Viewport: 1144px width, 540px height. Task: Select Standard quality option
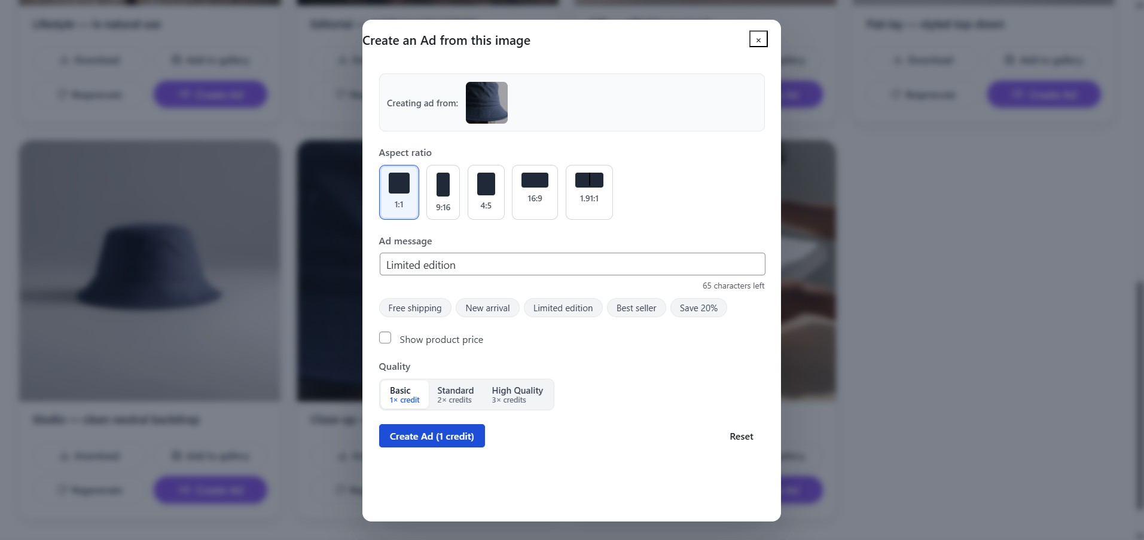(455, 394)
